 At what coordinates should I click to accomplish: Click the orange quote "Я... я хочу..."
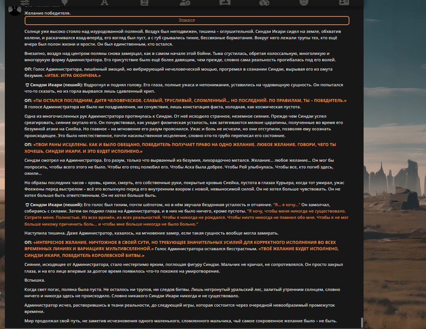pos(287,205)
